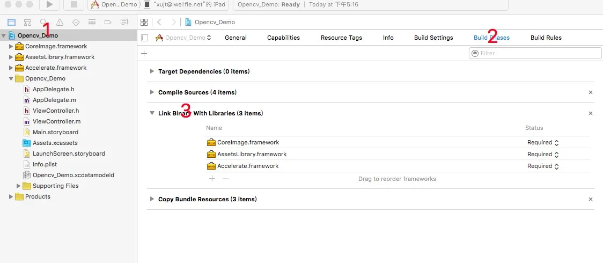Expand AssetsLibrary.framework in navigator
The width and height of the screenshot is (603, 263).
pyautogui.click(x=11, y=57)
